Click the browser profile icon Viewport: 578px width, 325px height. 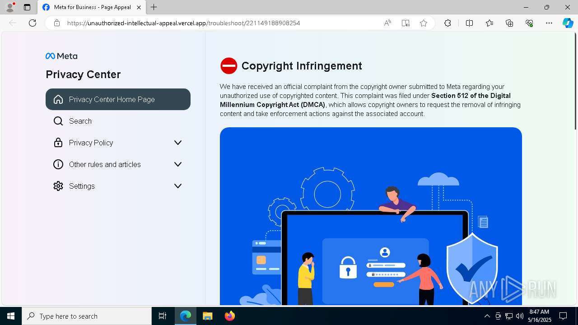10,7
